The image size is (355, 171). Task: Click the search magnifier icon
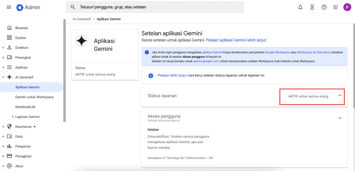click(73, 7)
